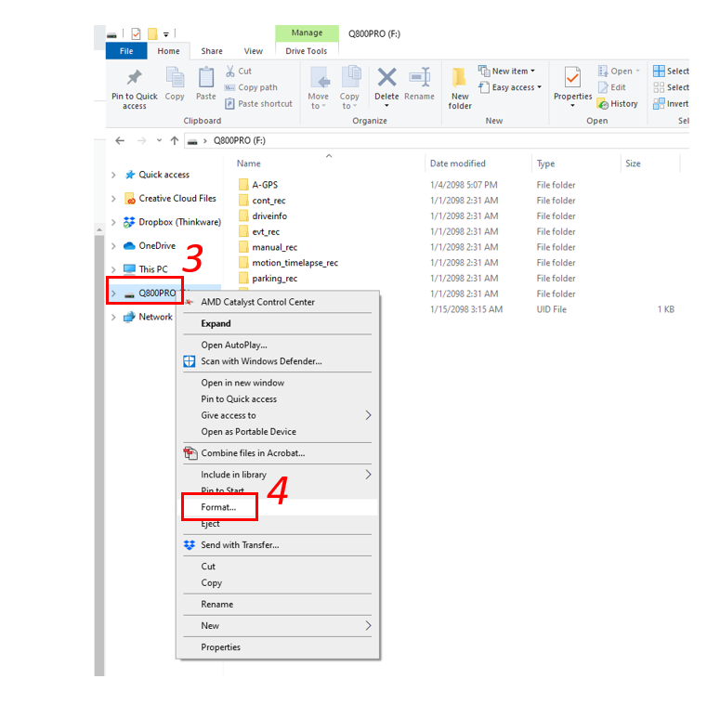
Task: Open the quick access toolbar customize dropdown
Action: (x=166, y=33)
